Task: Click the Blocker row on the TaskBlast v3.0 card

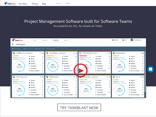Action: (36, 59)
